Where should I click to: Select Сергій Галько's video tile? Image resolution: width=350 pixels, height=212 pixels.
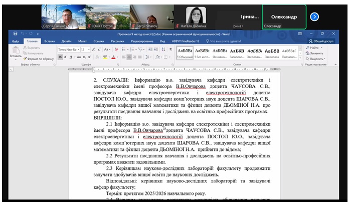pyautogui.click(x=64, y=17)
